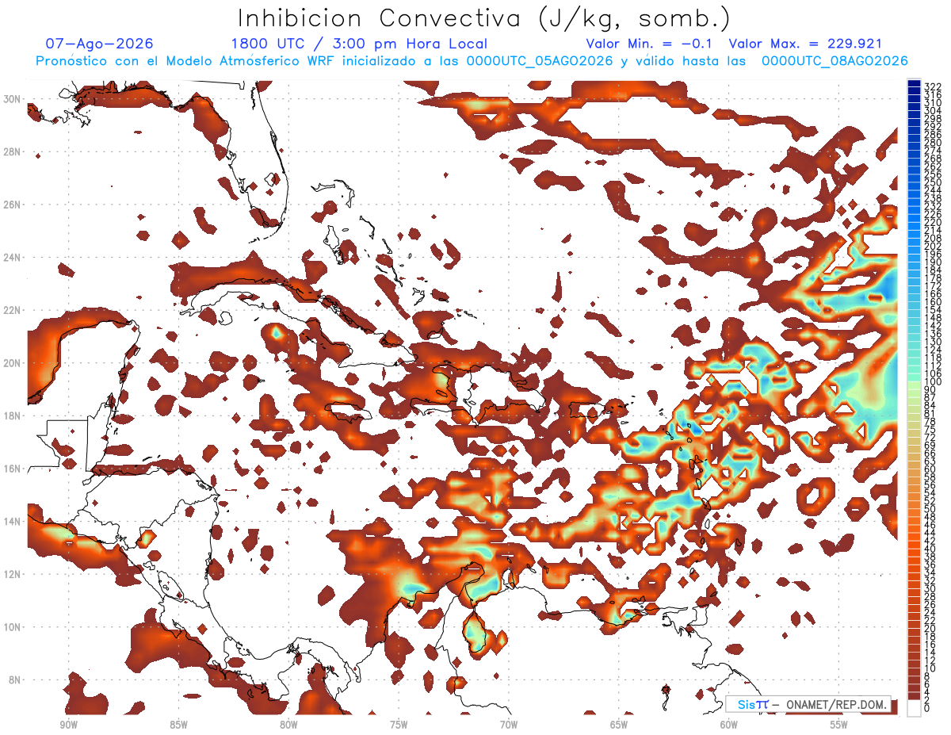Click the title 'Inhibicion Convectiva (J/kg, somb.)'

[484, 18]
